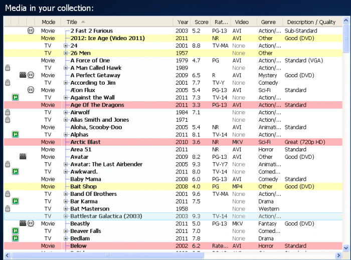The width and height of the screenshot is (351, 260).
Task: Click the lock icon for Alias Smith and Jones
Action: pos(8,120)
